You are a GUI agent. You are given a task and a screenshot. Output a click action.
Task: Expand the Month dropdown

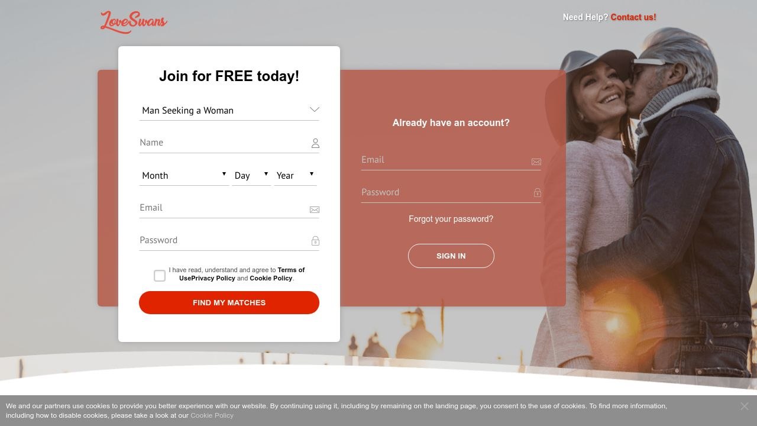coord(185,175)
